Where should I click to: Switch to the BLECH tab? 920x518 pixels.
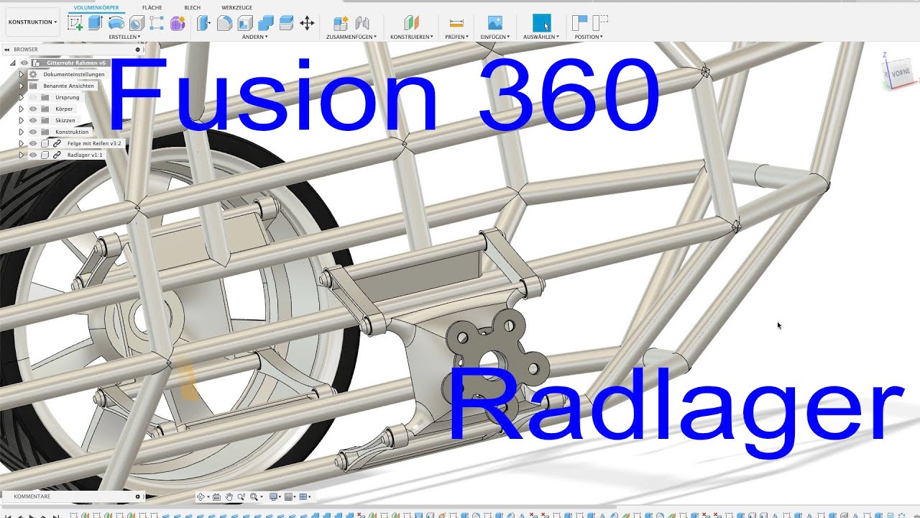[x=192, y=7]
